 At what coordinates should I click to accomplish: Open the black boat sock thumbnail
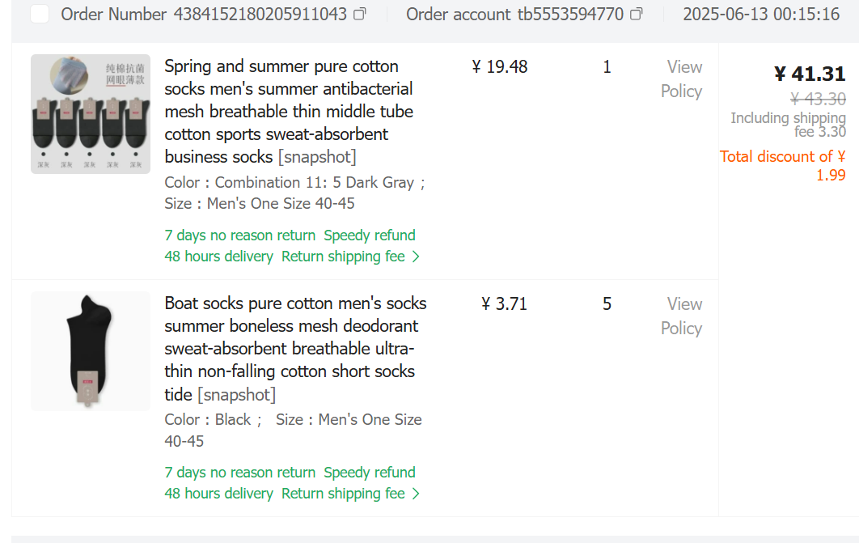91,351
